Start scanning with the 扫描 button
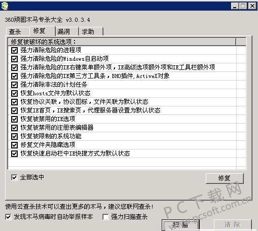 [x=180, y=225]
